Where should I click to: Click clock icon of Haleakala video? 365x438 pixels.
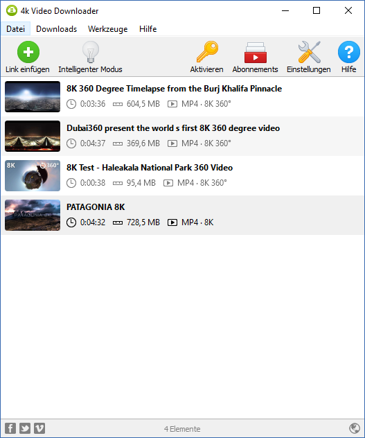click(71, 183)
